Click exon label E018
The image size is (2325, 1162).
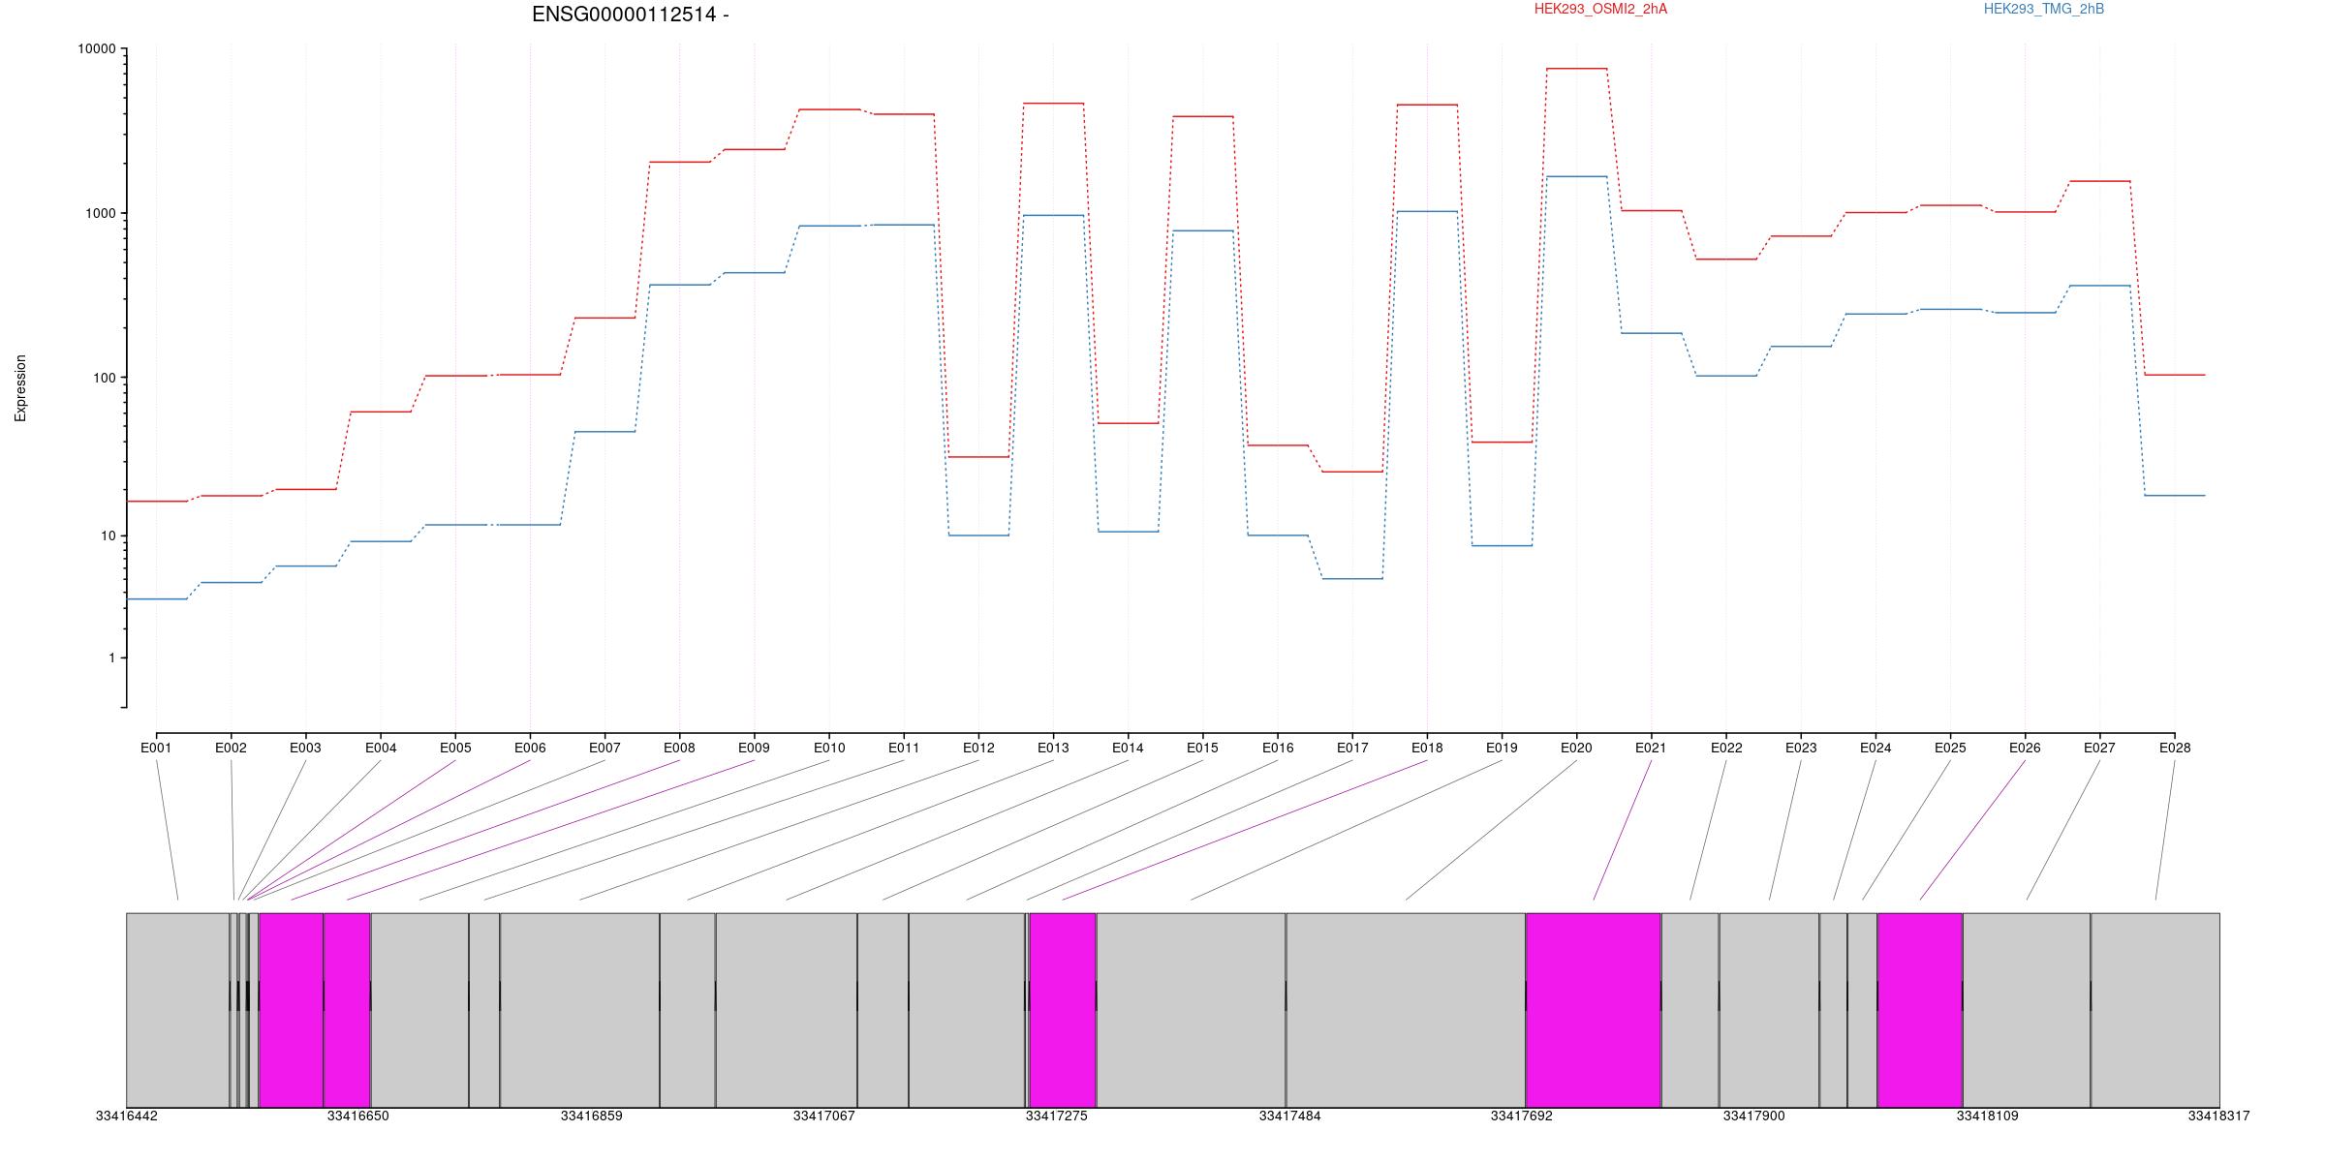click(1427, 748)
